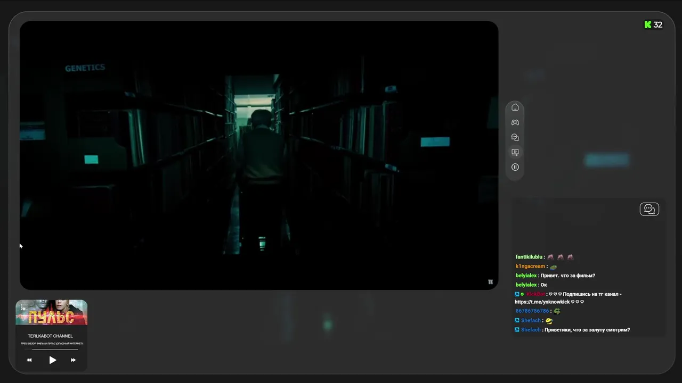Click the yellow emote in Shefach message
Viewport: 682px width, 383px height.
(x=549, y=321)
